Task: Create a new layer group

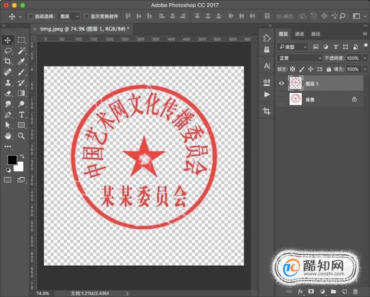Action: [333, 292]
